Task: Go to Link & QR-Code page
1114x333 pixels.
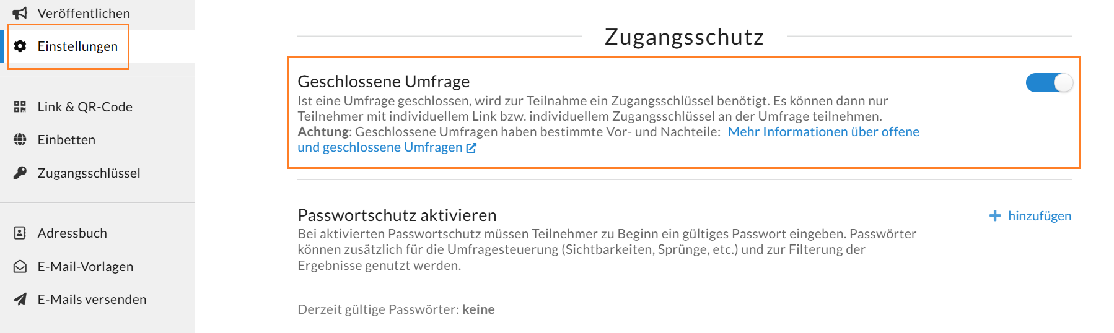Action: click(85, 107)
